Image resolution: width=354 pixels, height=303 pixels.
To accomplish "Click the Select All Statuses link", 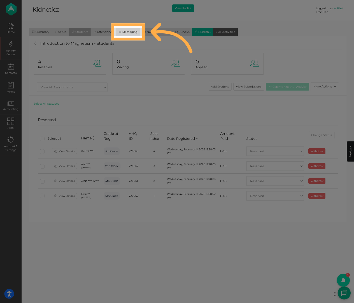I will [46, 104].
